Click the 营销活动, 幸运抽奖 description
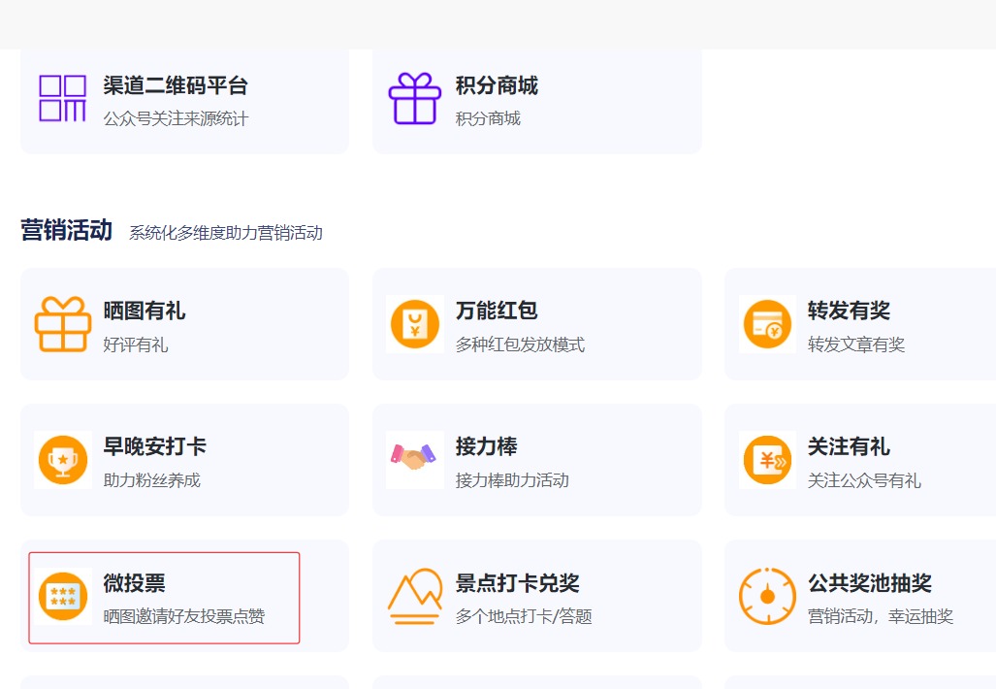This screenshot has width=996, height=689. (881, 616)
